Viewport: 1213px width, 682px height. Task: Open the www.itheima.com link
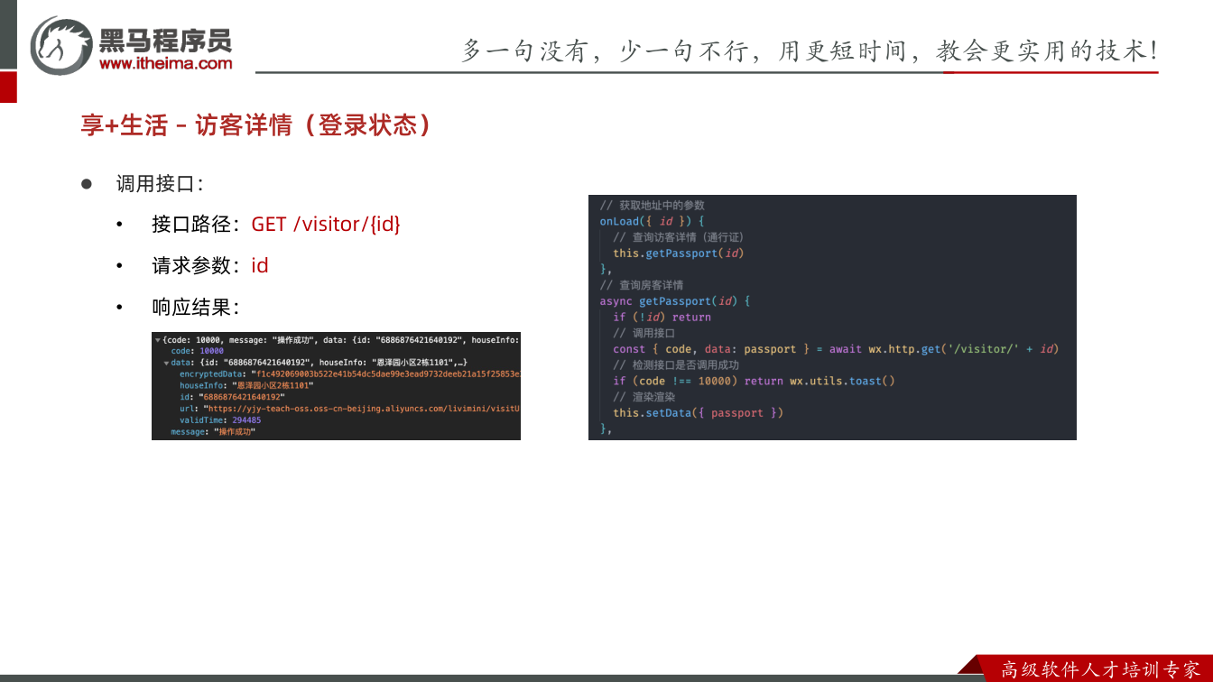tap(165, 63)
